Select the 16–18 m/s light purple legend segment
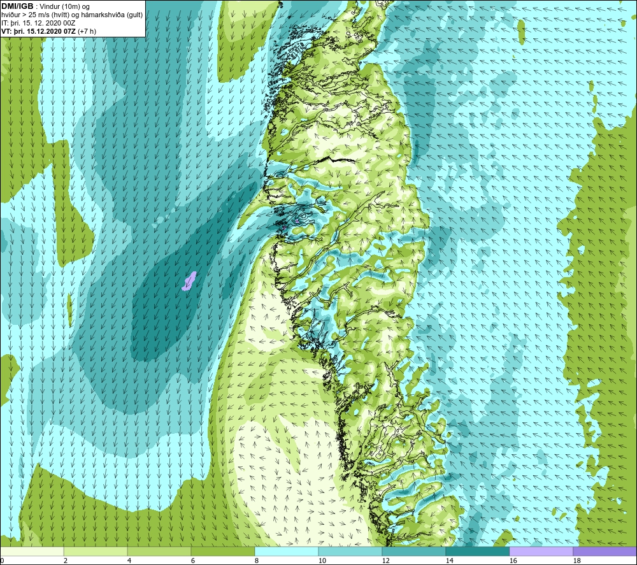The image size is (637, 565). [541, 552]
